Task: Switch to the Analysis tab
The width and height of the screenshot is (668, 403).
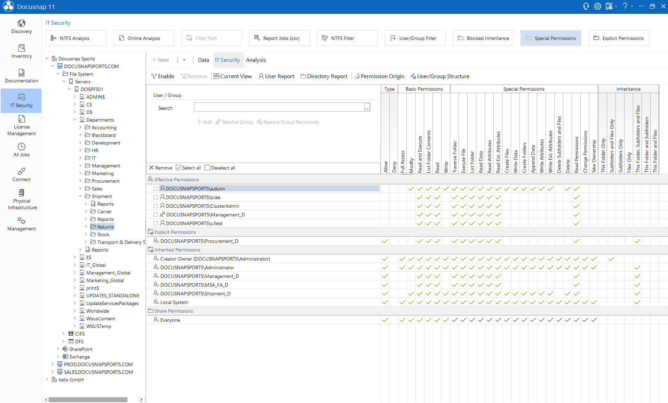Action: [256, 60]
